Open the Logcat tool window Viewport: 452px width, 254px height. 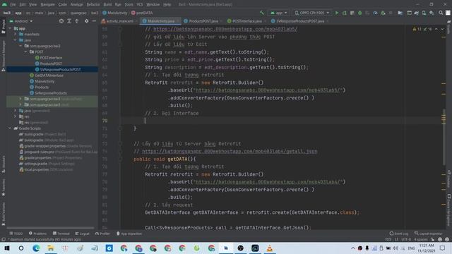(82, 234)
